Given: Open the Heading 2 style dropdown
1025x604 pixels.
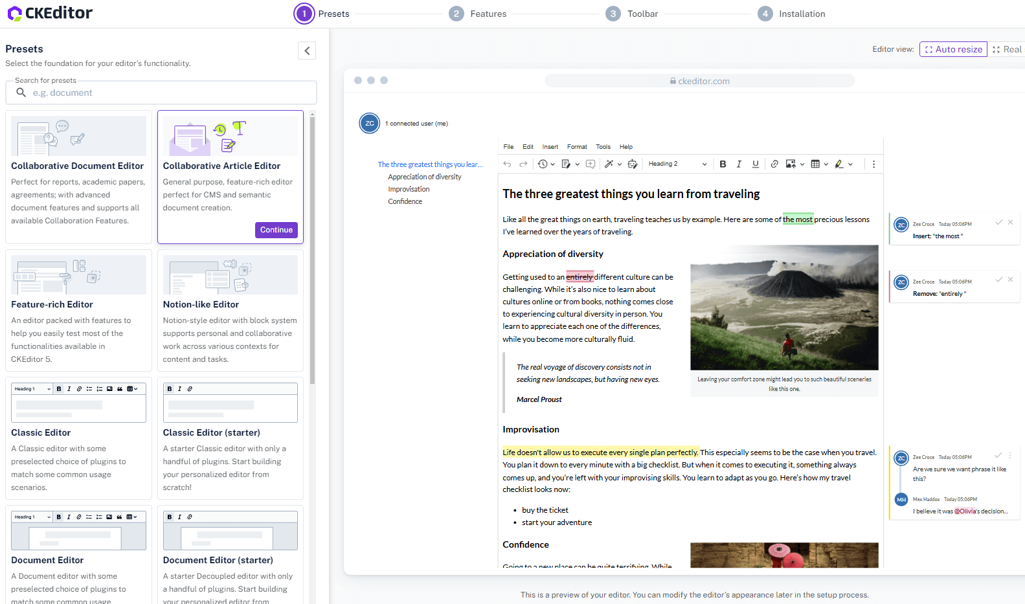Looking at the screenshot, I should tap(677, 164).
